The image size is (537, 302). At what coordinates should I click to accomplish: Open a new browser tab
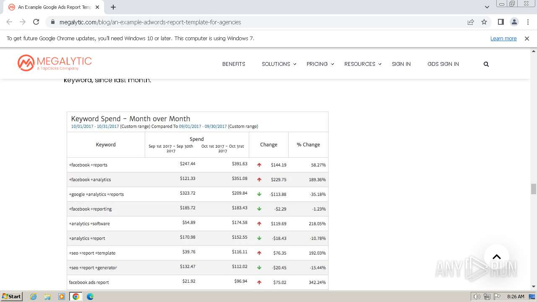point(113,7)
